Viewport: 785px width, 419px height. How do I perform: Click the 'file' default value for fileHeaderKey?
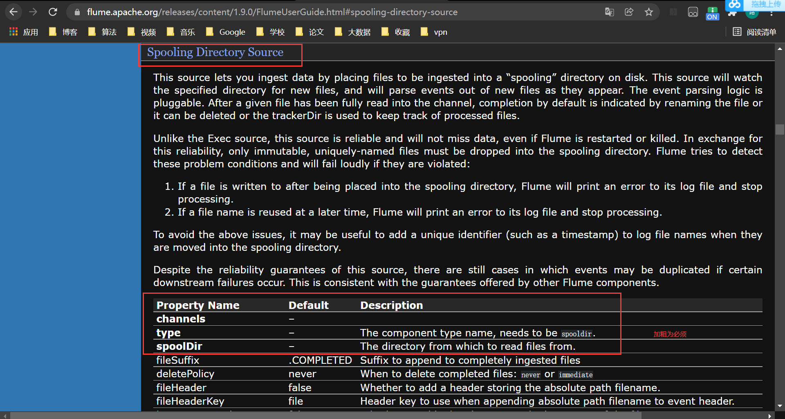(x=296, y=401)
